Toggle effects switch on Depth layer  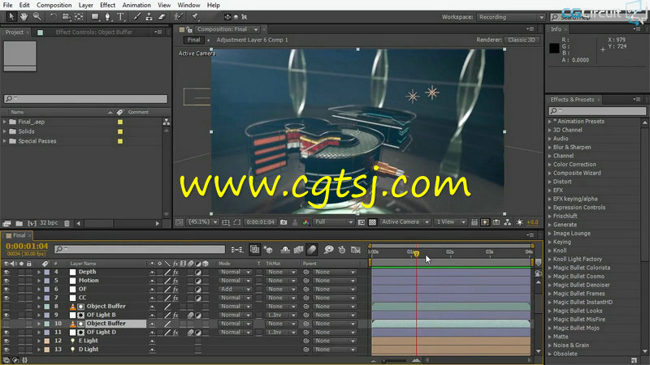[x=175, y=273]
